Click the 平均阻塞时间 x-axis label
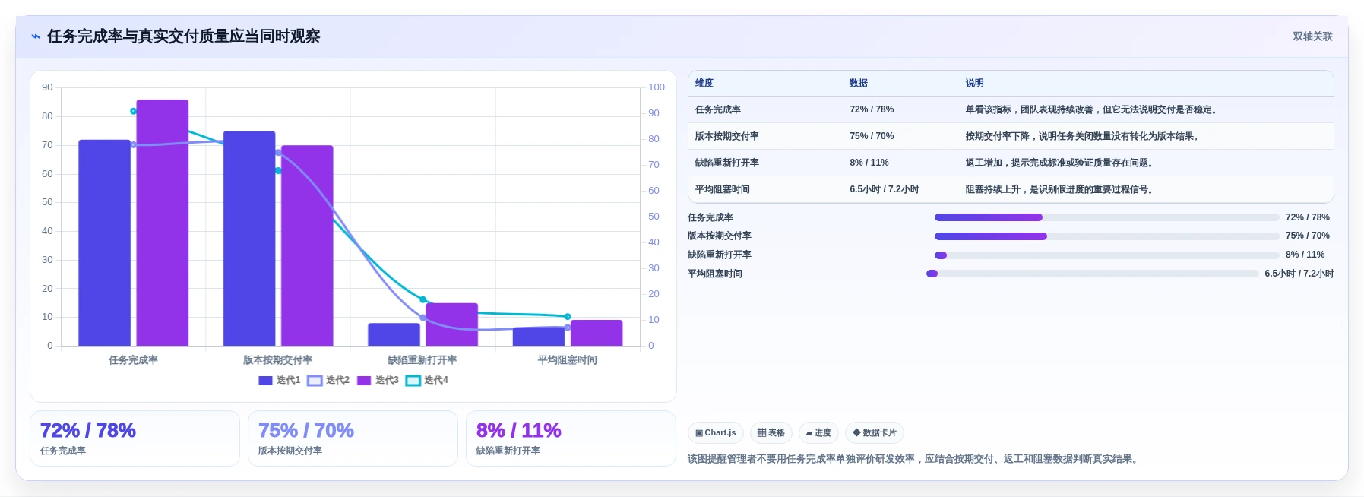Image resolution: width=1364 pixels, height=497 pixels. pos(568,360)
